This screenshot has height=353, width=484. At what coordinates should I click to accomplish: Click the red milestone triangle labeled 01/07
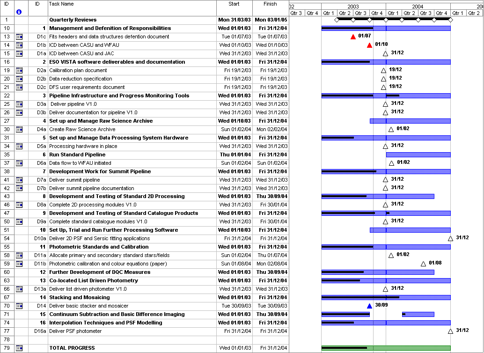pos(353,37)
